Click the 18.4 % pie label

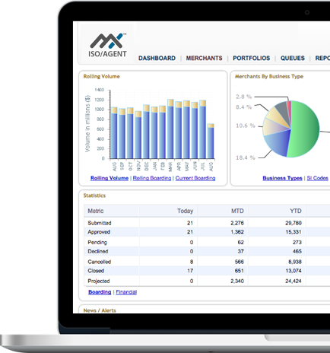[246, 157]
